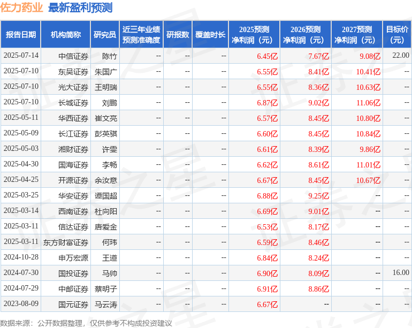Select the 研究员 column header
This screenshot has width=412, height=328.
pyautogui.click(x=105, y=34)
